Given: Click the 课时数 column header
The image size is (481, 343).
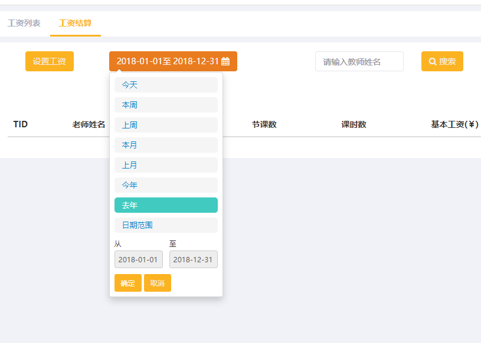Looking at the screenshot, I should pyautogui.click(x=354, y=124).
